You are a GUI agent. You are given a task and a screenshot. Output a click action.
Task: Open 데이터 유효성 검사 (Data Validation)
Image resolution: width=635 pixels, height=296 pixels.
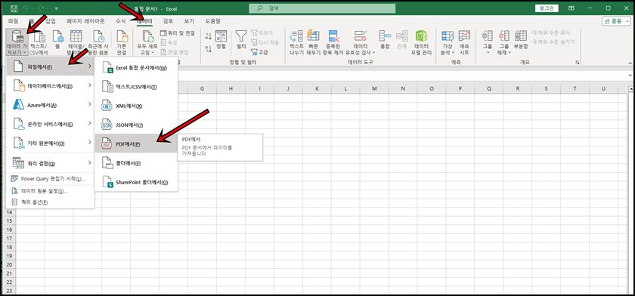click(360, 42)
